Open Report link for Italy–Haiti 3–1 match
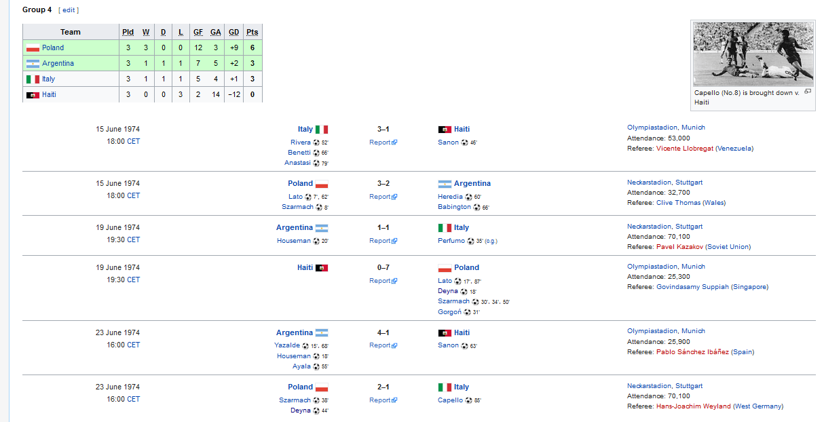The height and width of the screenshot is (422, 824). 383,142
